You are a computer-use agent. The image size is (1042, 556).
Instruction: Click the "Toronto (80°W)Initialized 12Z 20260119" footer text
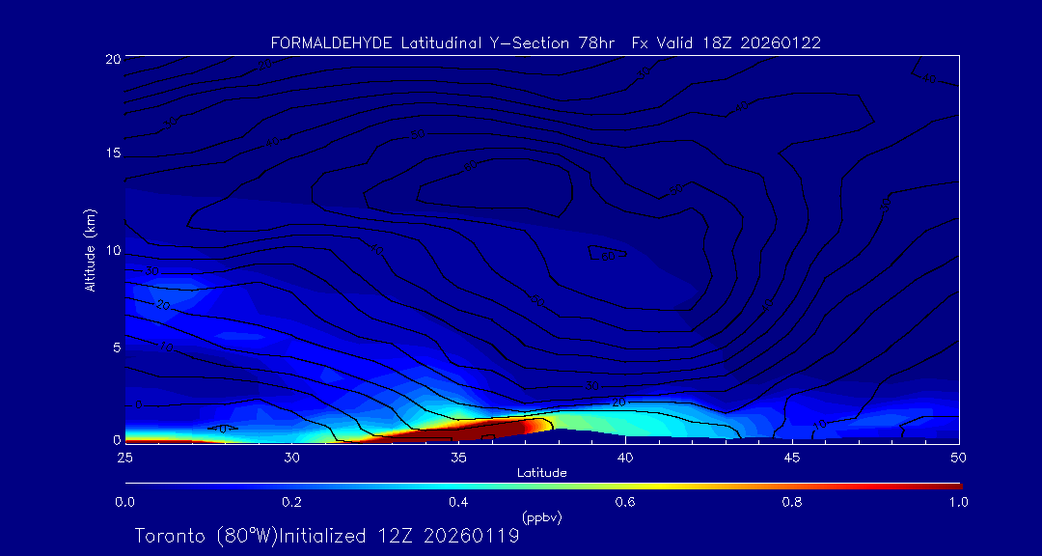click(x=327, y=536)
